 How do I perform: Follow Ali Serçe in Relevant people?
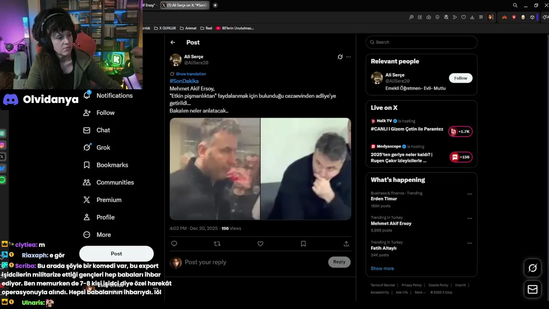point(461,78)
